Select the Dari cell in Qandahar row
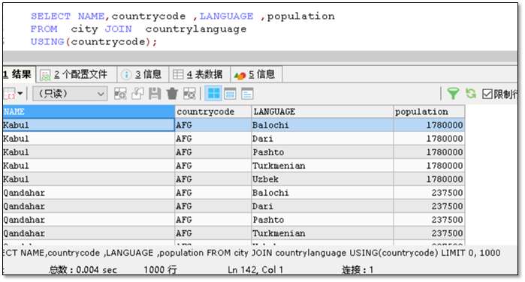This screenshot has height=282, width=525. [322, 206]
